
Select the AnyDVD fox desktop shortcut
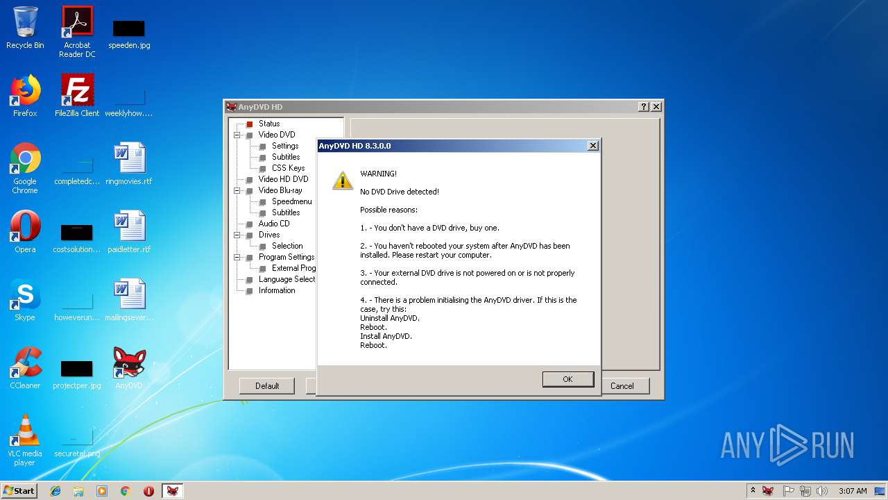(x=129, y=368)
